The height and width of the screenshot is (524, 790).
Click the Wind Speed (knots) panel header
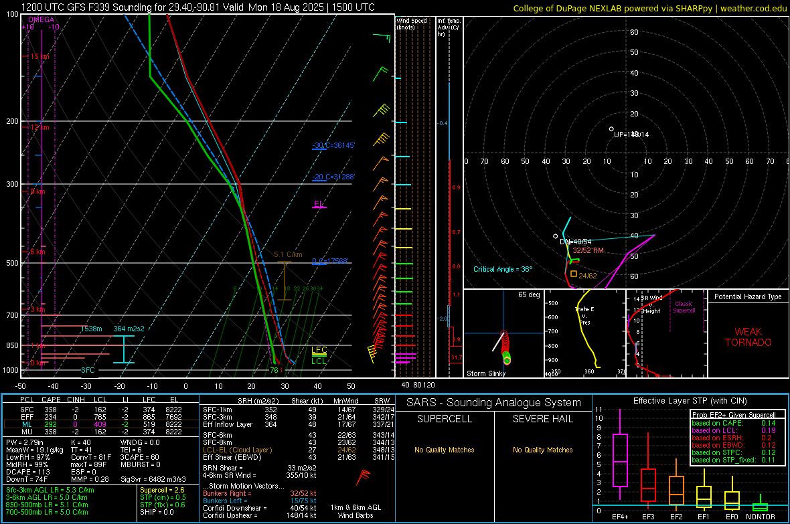pyautogui.click(x=412, y=23)
